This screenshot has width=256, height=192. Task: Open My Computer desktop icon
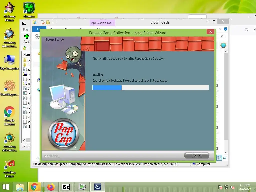(x=10, y=63)
